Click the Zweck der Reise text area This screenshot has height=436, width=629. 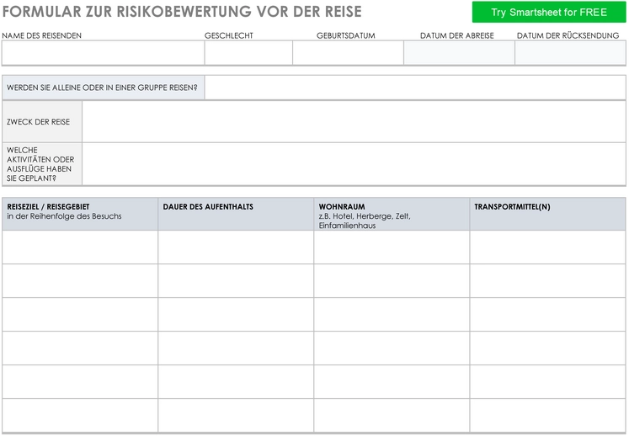[354, 121]
